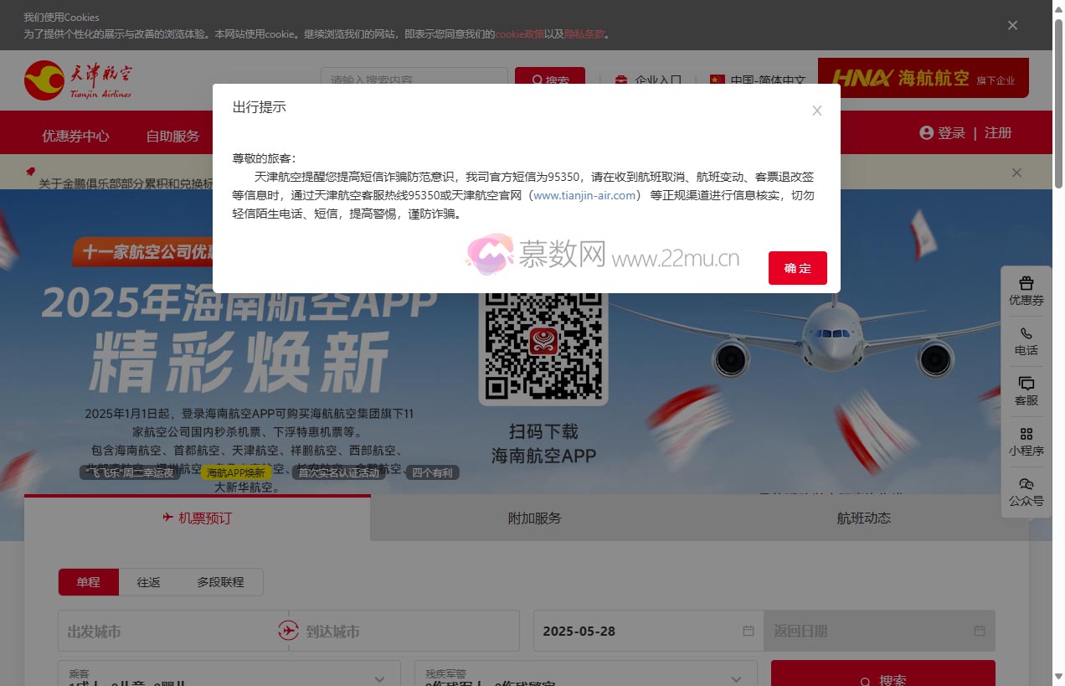
Task: Open 企业入口 via the briefcase icon
Action: tap(620, 81)
